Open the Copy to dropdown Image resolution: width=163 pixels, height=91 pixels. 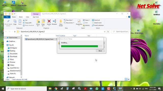[x=43, y=23]
